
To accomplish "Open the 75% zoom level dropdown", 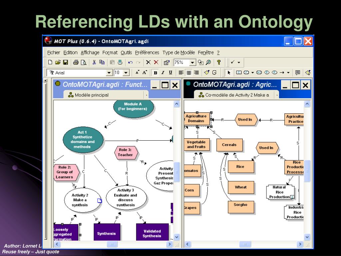I will [192, 63].
